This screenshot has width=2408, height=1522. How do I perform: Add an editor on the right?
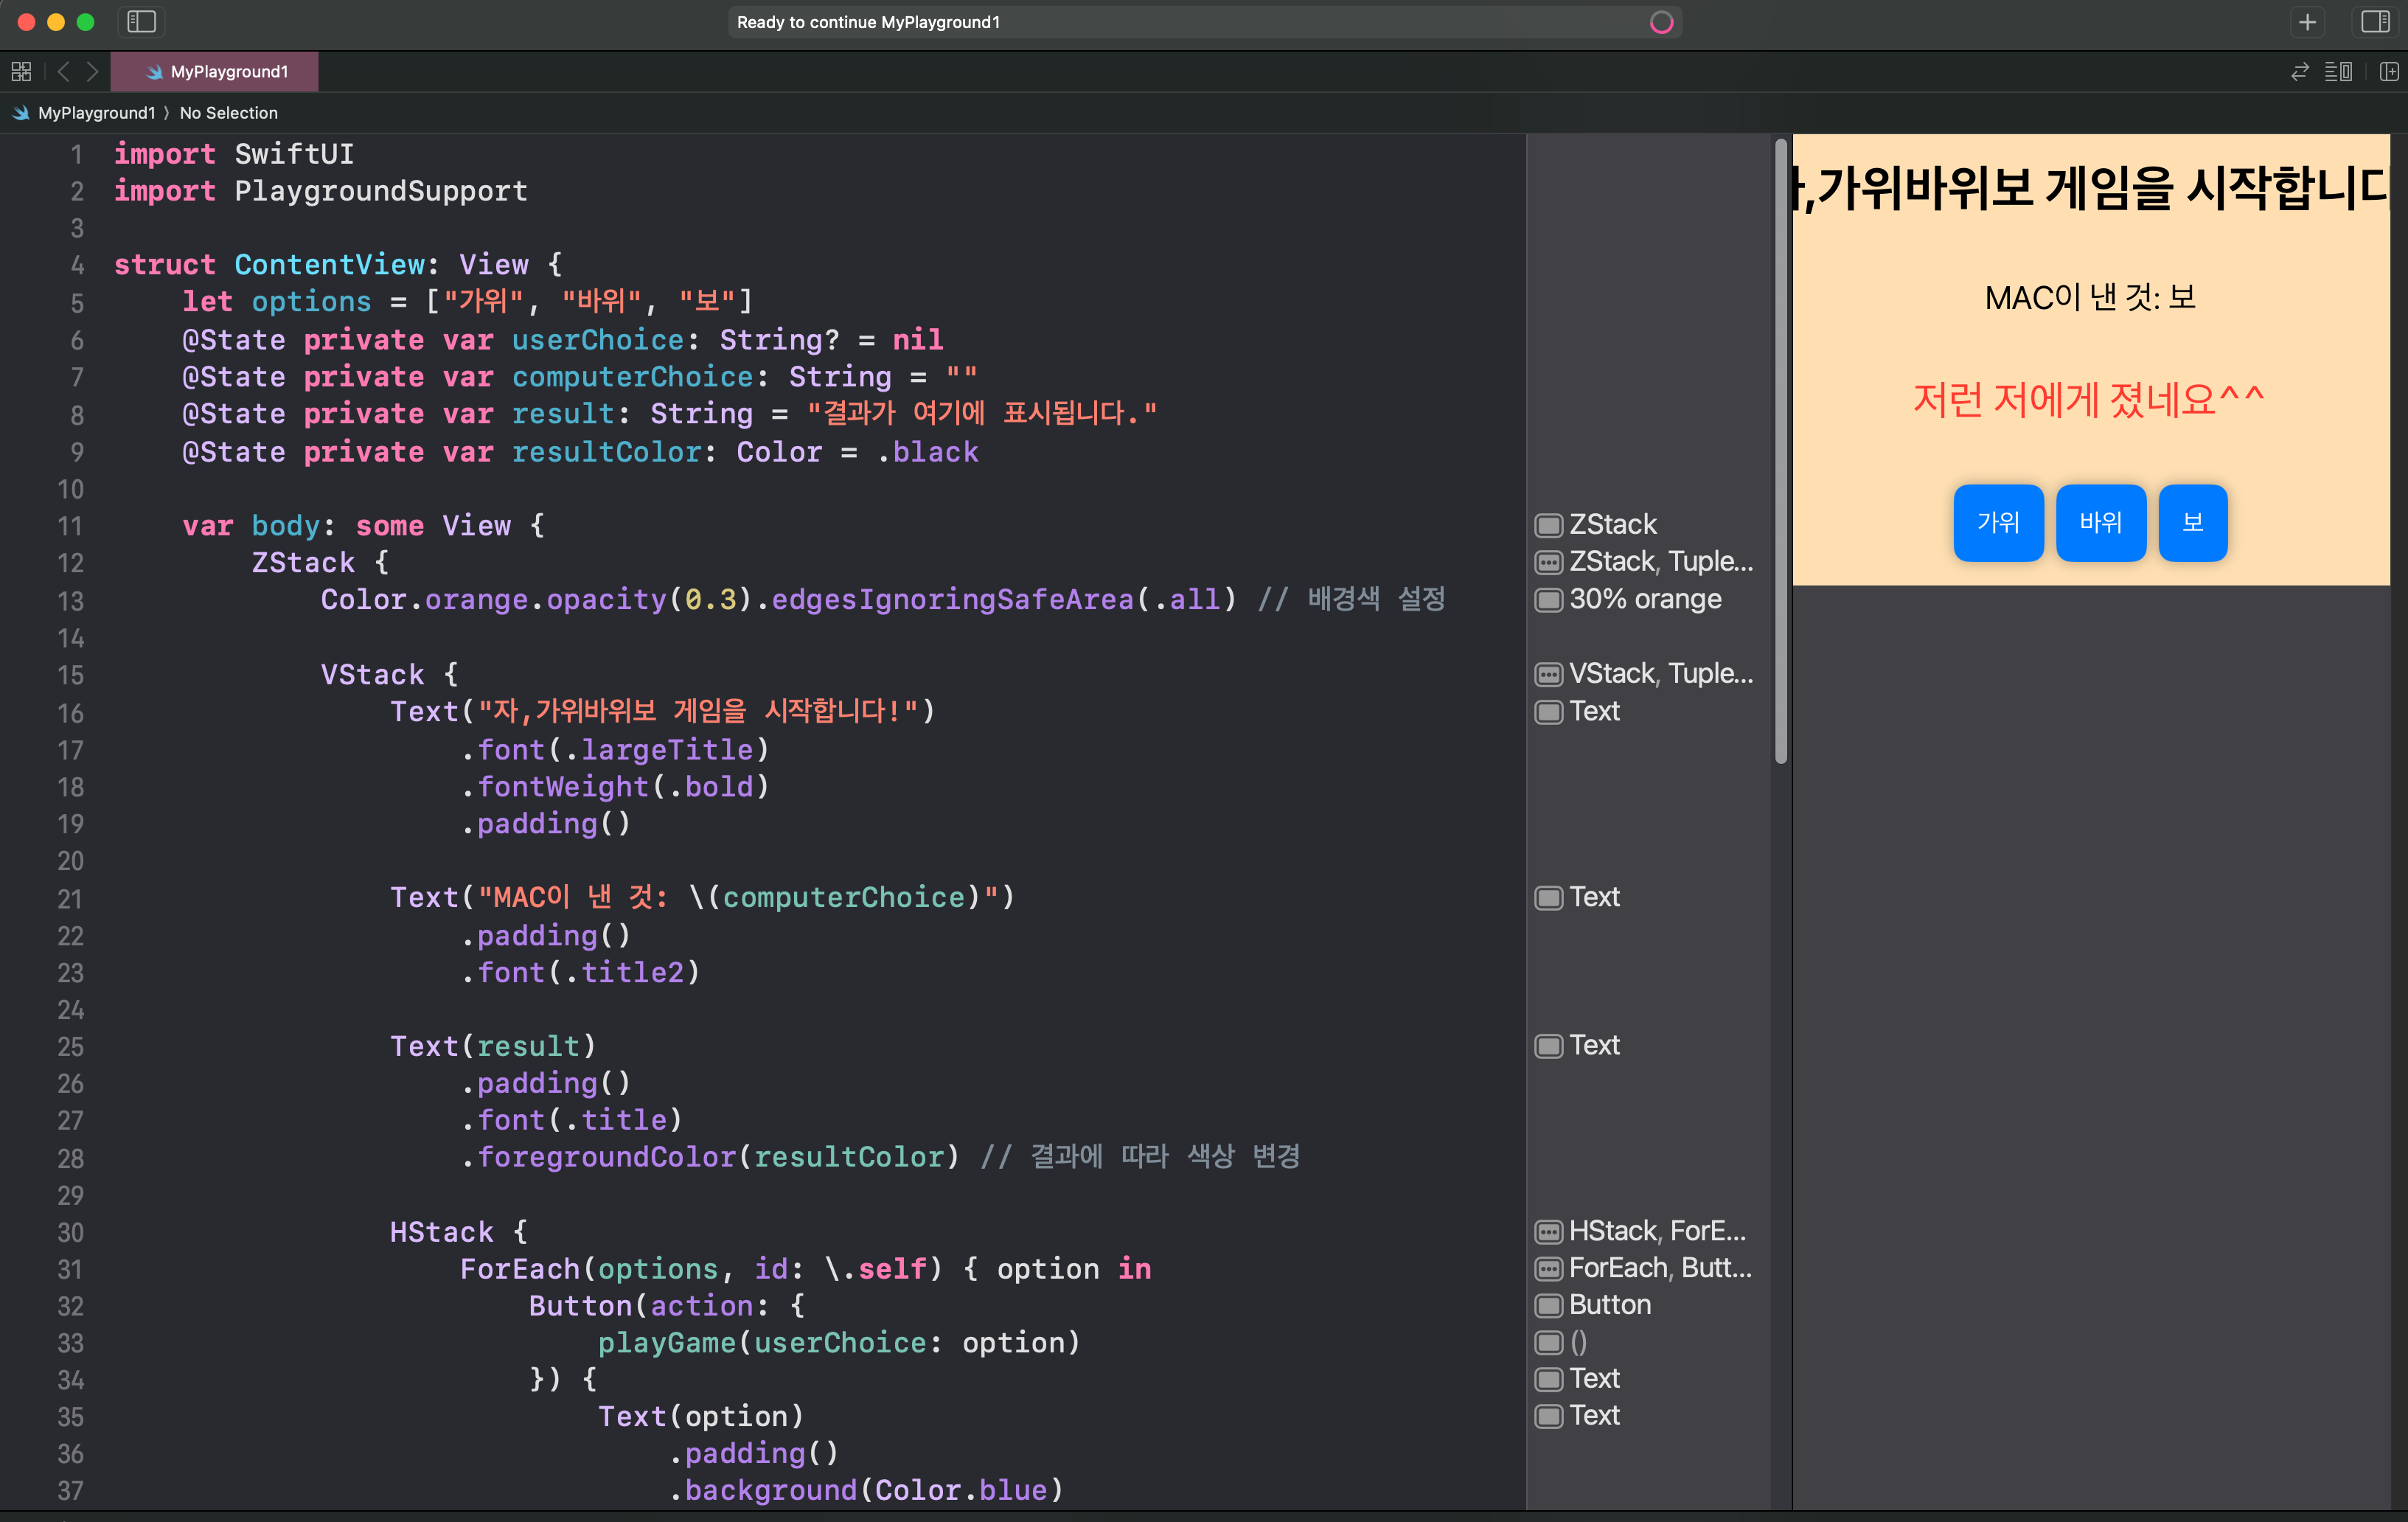(x=2389, y=71)
